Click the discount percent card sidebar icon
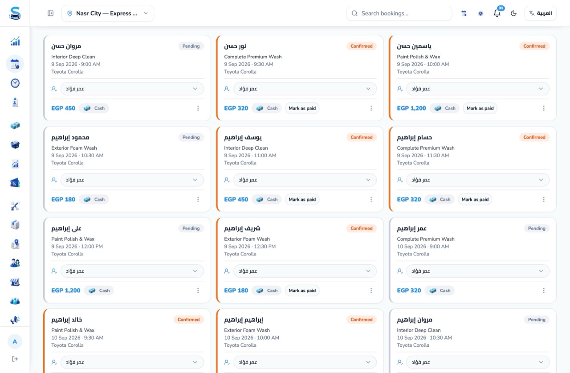 (x=15, y=183)
